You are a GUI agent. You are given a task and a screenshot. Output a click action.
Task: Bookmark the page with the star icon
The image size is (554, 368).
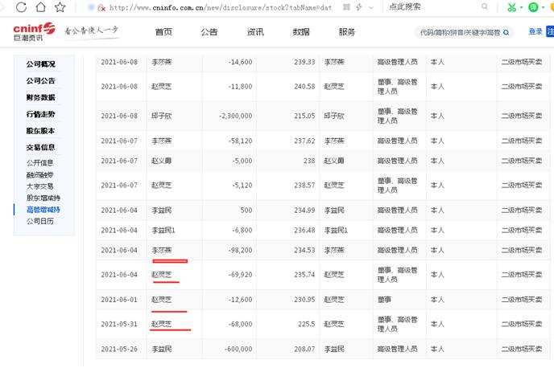tap(60, 7)
